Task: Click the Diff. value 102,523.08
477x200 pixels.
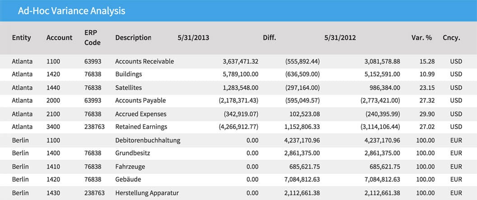Action: point(304,114)
